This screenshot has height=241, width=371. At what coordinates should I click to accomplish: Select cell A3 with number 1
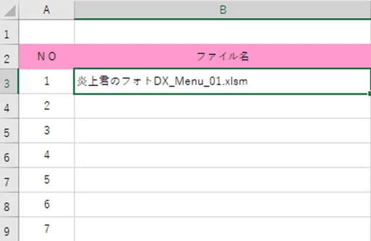point(47,81)
